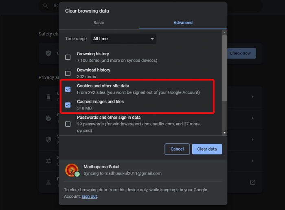Viewport: 285px width, 210px height.
Task: Follow the sign out link
Action: pos(89,197)
